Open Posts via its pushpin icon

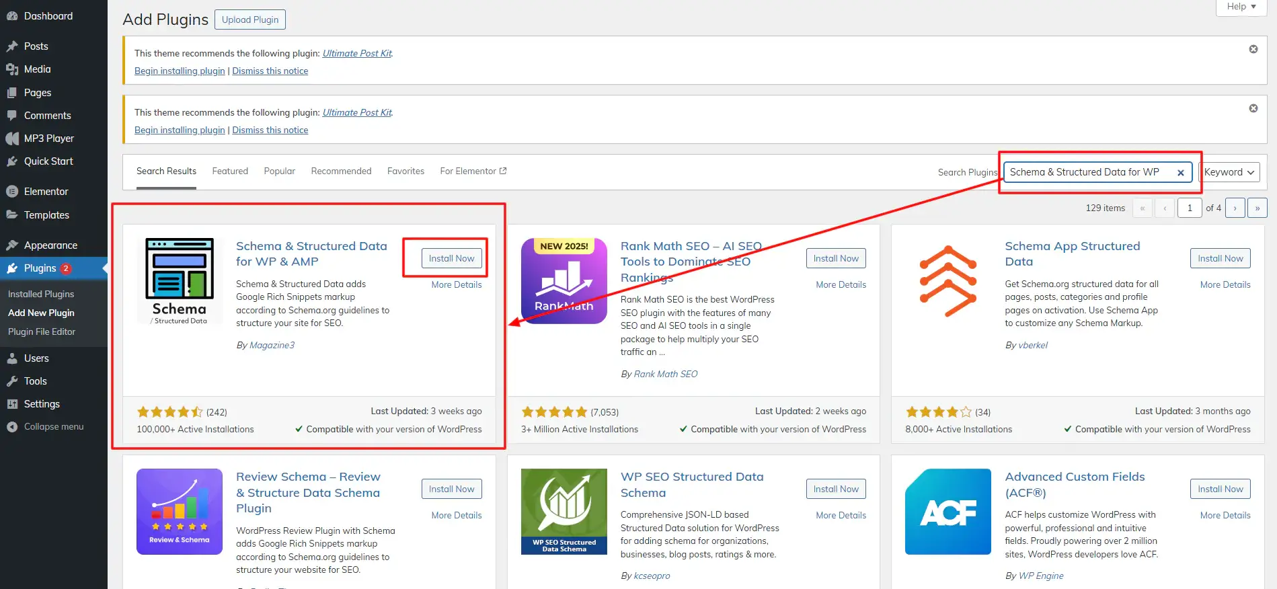coord(12,46)
